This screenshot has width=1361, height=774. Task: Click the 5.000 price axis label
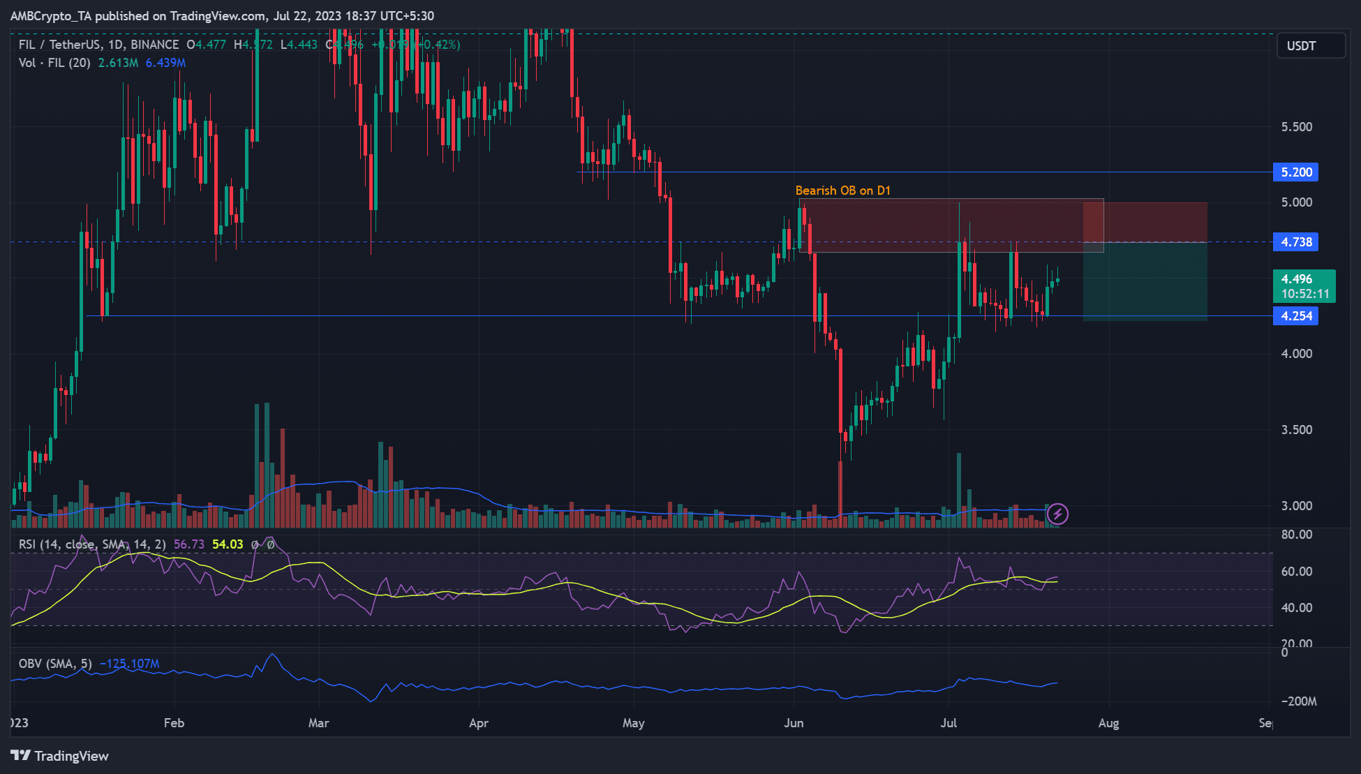point(1297,202)
